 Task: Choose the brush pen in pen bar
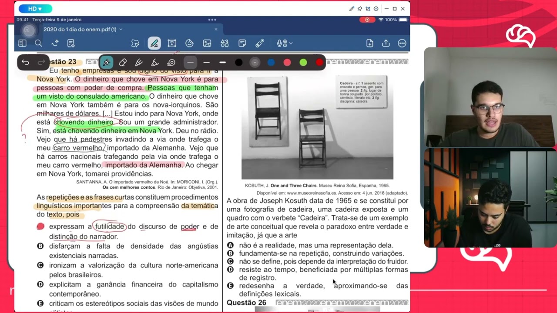pyautogui.click(x=139, y=63)
